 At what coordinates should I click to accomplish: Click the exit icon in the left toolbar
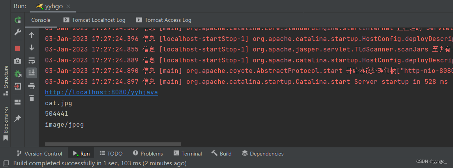pyautogui.click(x=18, y=86)
